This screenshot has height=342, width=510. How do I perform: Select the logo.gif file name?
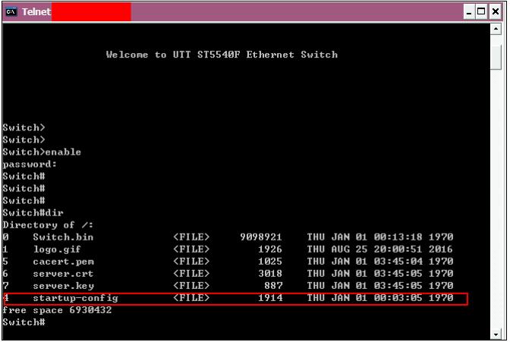[x=57, y=249]
